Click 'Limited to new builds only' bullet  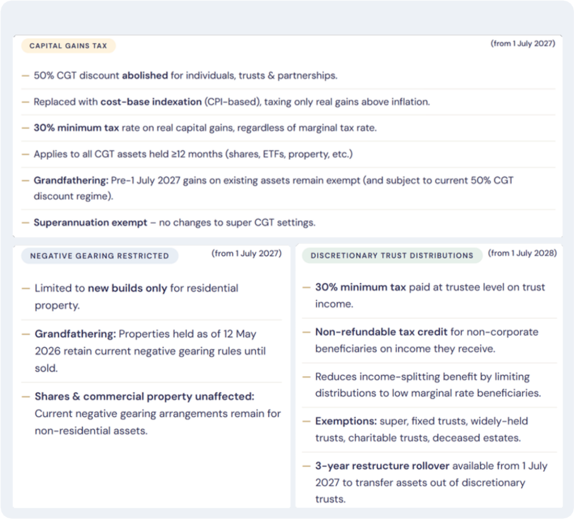(x=137, y=296)
